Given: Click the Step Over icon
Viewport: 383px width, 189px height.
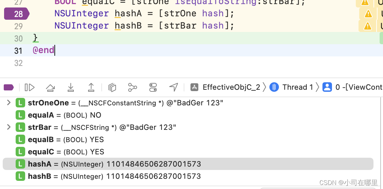Looking at the screenshot, I should (50, 88).
